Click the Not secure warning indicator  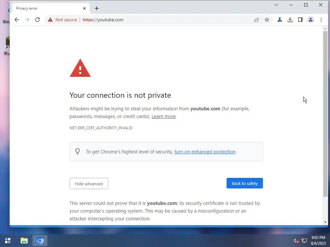(63, 20)
